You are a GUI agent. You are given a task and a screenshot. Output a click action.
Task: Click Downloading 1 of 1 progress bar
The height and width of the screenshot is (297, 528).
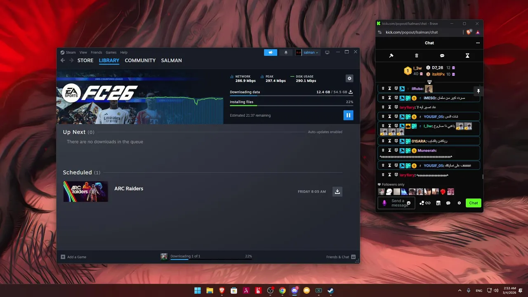pos(211,260)
